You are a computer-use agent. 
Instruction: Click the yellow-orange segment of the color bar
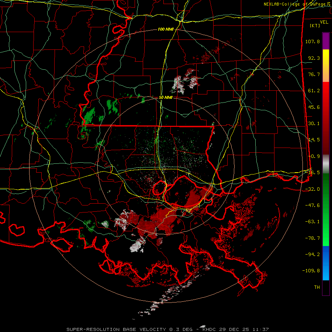pos(326,66)
